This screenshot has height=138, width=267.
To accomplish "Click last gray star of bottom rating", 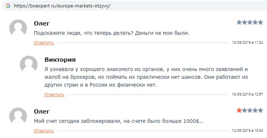I will click(x=260, y=110).
